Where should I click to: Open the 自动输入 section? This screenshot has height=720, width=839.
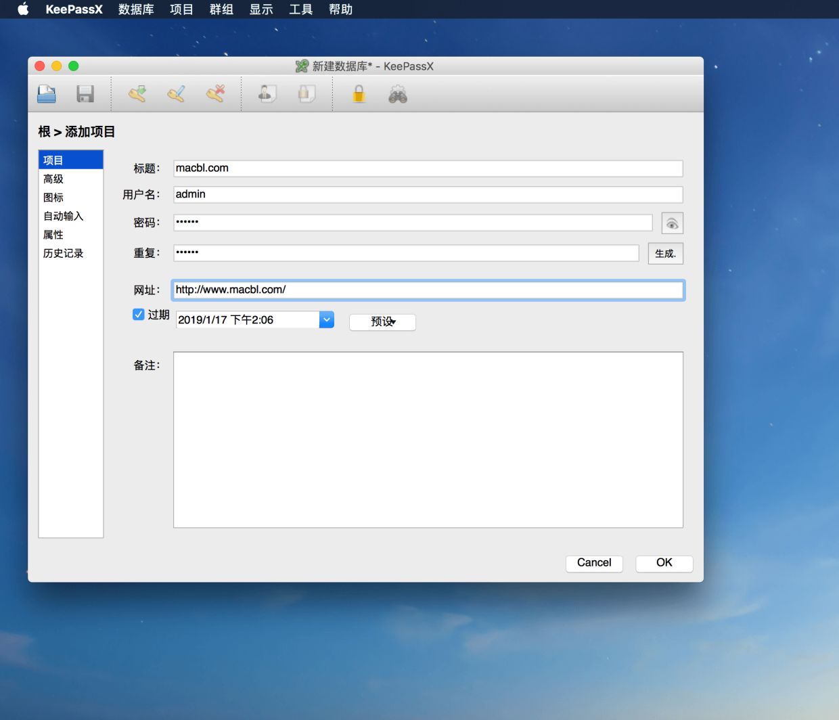(x=71, y=216)
